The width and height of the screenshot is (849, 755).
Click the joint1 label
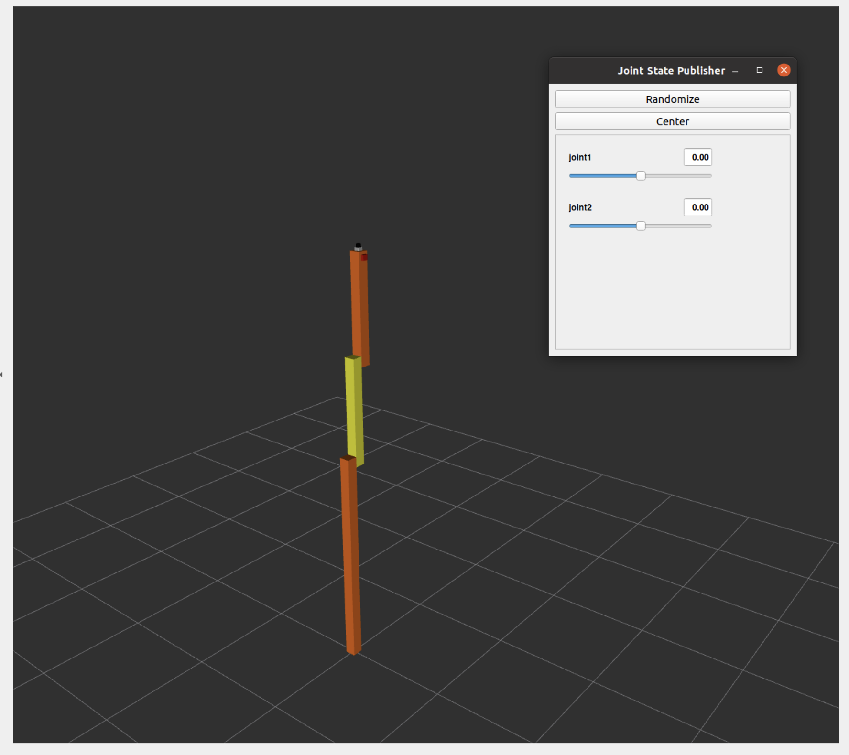tap(580, 157)
